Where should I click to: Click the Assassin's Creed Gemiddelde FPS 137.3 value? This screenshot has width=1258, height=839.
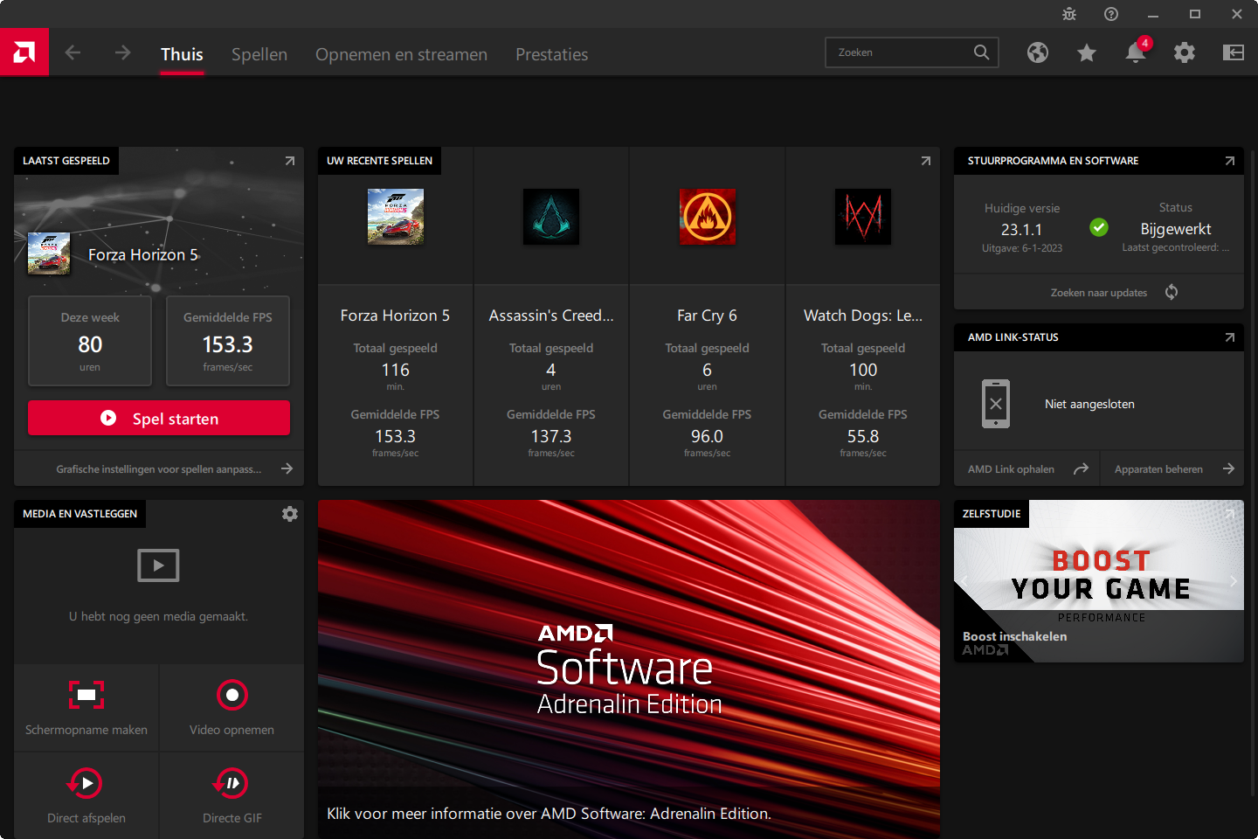(x=551, y=436)
